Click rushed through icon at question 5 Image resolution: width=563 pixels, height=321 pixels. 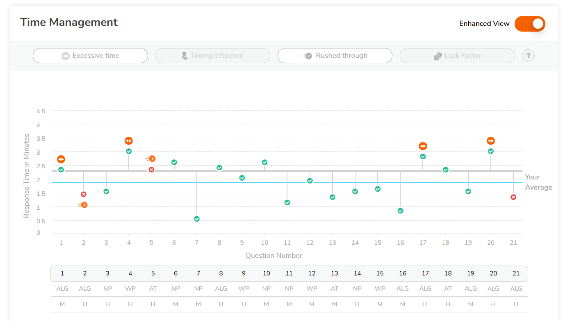pyautogui.click(x=151, y=159)
